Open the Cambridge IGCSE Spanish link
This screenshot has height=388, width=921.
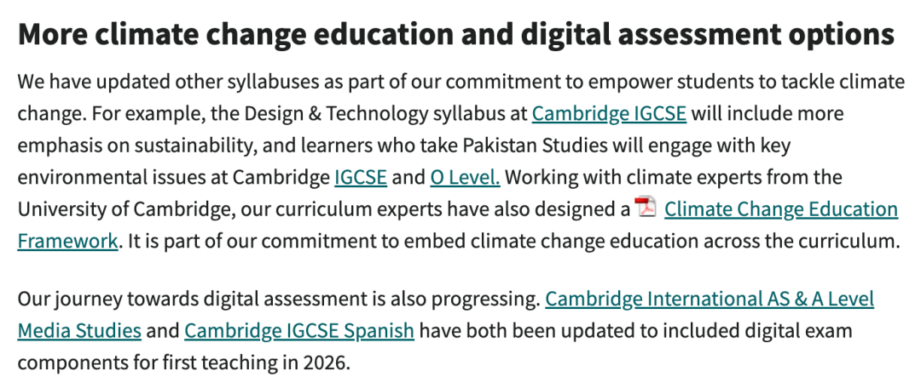(x=299, y=330)
